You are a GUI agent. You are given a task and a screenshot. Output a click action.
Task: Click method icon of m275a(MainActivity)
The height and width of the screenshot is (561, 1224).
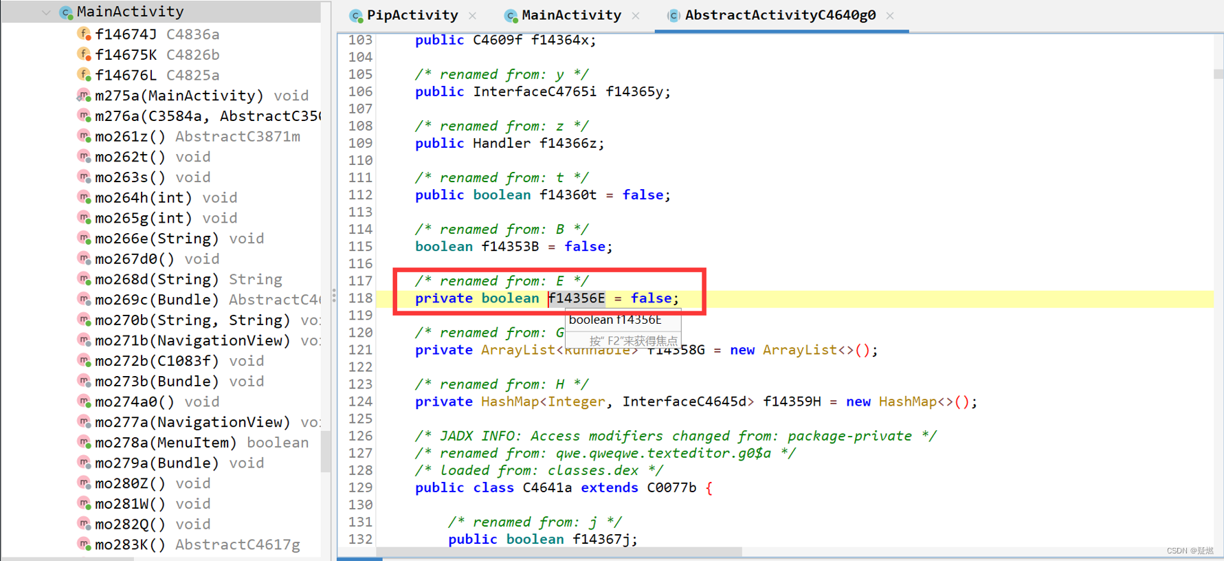point(84,95)
